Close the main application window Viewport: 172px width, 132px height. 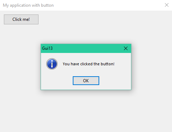(167, 5)
